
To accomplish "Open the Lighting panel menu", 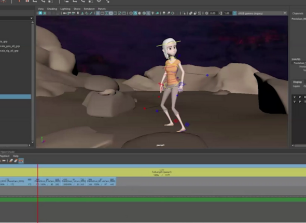I will 65,9.
